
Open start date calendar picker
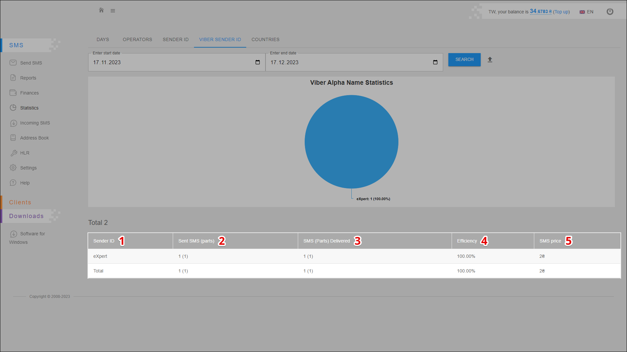point(258,62)
